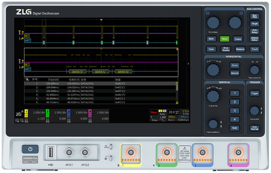Select the first row in decode table

(100, 84)
